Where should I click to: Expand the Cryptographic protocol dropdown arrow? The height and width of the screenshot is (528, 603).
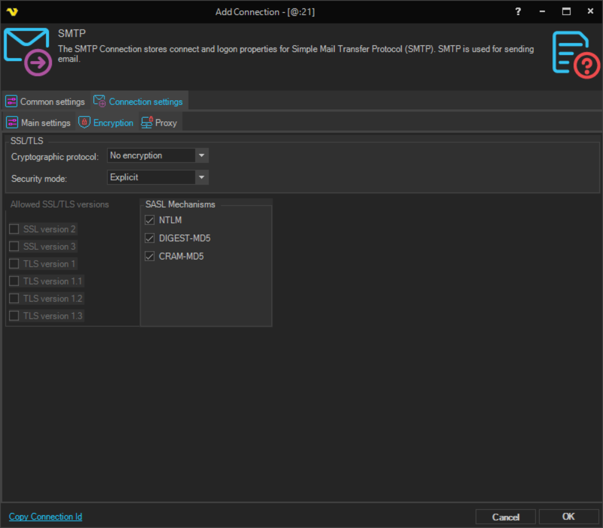(202, 156)
